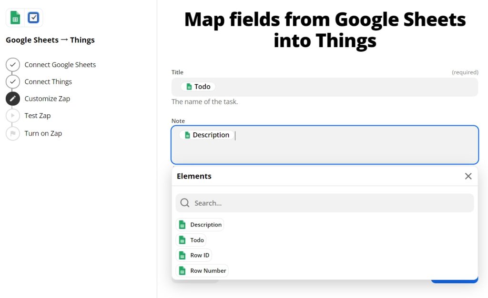The height and width of the screenshot is (298, 488).
Task: Open the Customize Zap pencil step icon
Action: (x=13, y=99)
